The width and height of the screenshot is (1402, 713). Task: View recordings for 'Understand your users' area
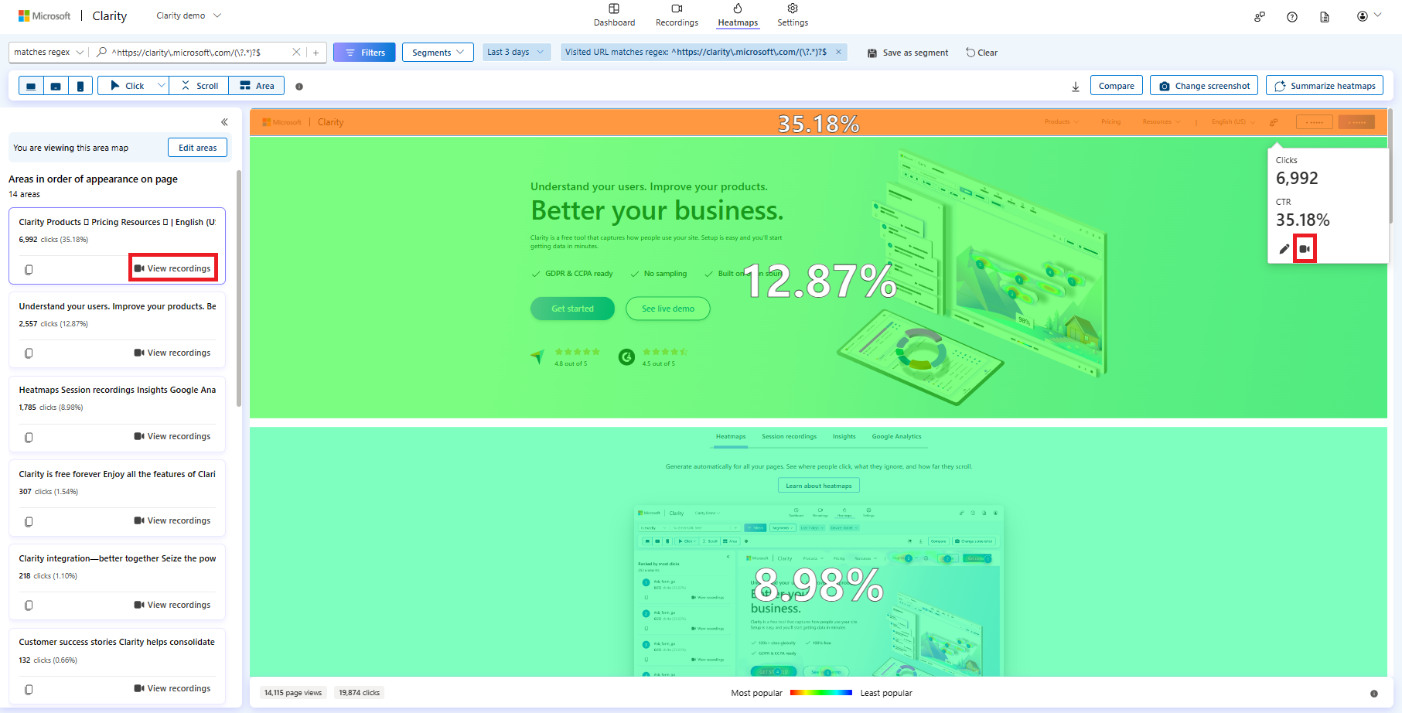click(x=172, y=353)
